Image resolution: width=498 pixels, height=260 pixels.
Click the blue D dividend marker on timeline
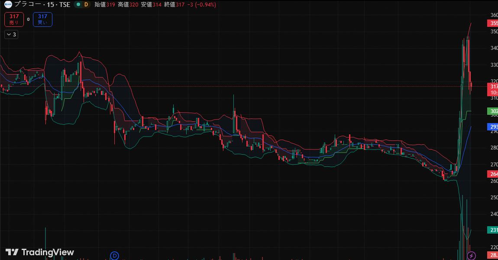(x=114, y=256)
